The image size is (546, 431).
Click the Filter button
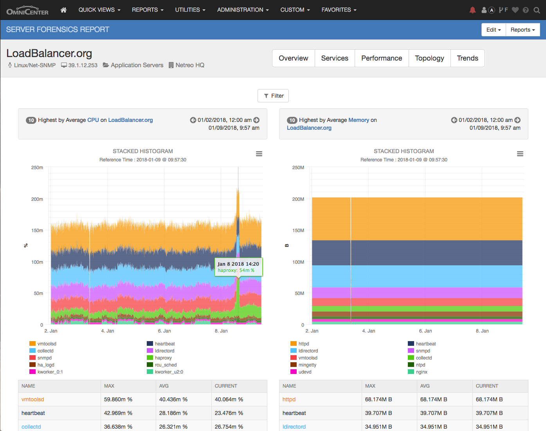tap(273, 96)
